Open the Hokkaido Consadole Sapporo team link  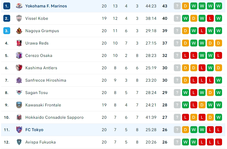pos(55,117)
